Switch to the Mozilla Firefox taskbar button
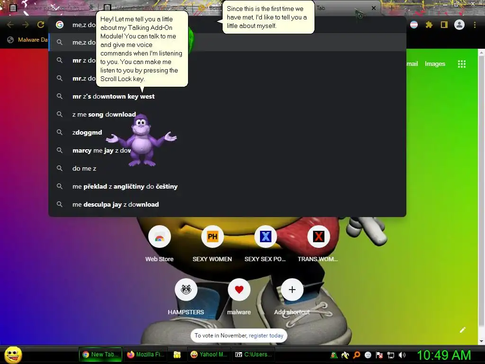Screen dimensions: 485x364 [x=146, y=355]
